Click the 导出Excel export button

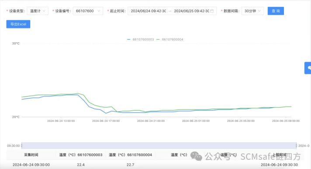tap(18, 24)
